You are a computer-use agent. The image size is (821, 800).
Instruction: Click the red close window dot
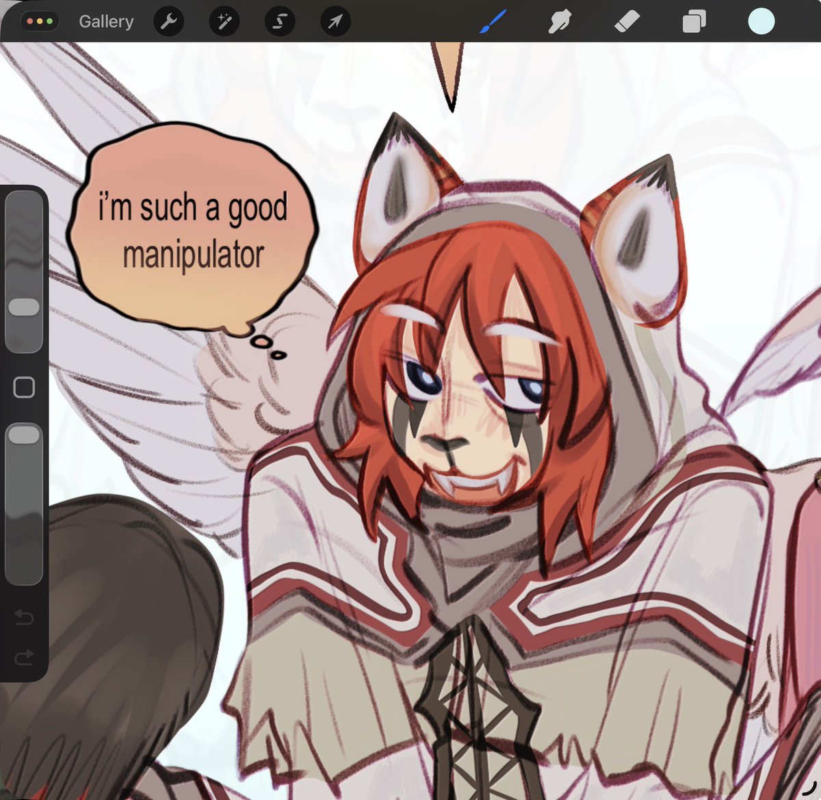pyautogui.click(x=29, y=21)
